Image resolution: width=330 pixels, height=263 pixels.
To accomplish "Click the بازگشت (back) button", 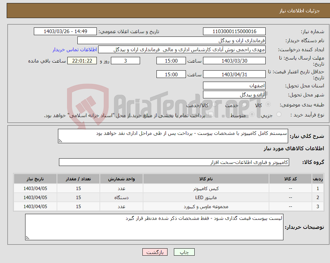I will tap(155, 252).
